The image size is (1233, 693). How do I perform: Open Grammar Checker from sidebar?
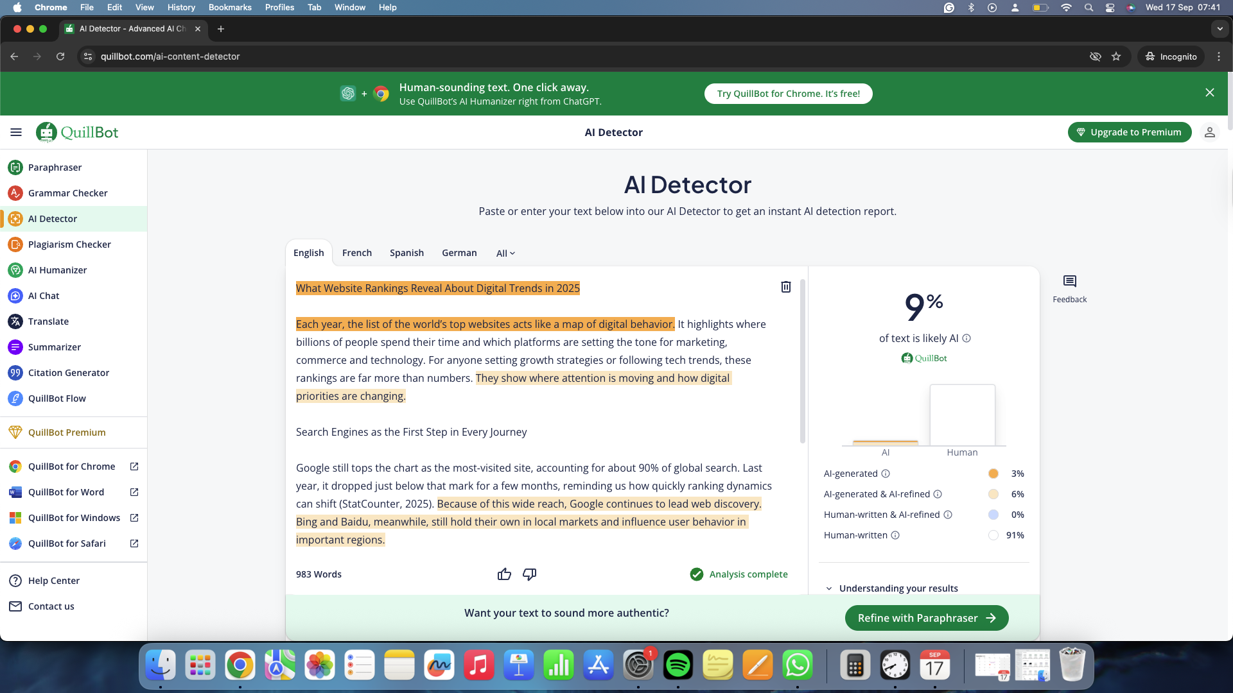[x=73, y=193]
